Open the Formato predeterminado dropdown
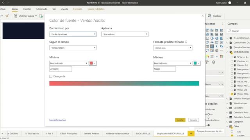The width and height of the screenshot is (250, 140). (x=173, y=48)
